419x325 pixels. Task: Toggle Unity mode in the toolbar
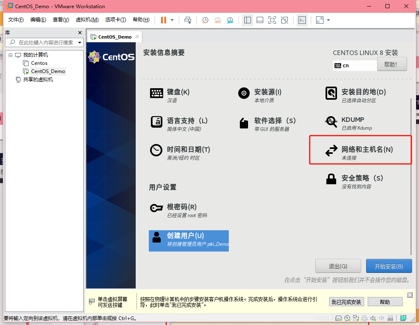285,20
